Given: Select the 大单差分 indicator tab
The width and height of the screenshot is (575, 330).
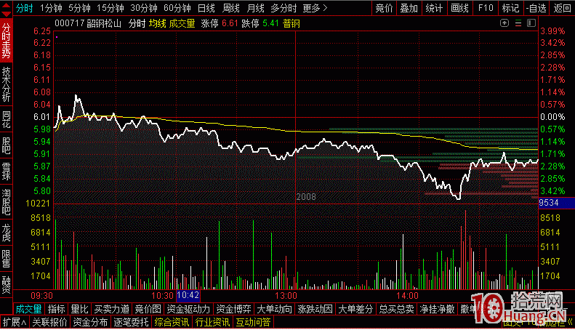Looking at the screenshot, I should point(355,309).
